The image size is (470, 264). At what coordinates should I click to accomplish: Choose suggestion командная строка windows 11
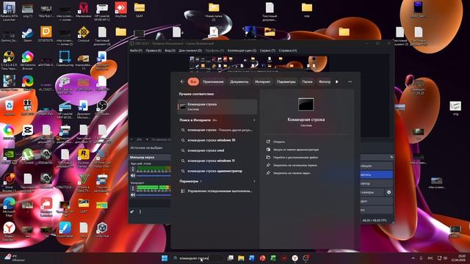click(217, 161)
